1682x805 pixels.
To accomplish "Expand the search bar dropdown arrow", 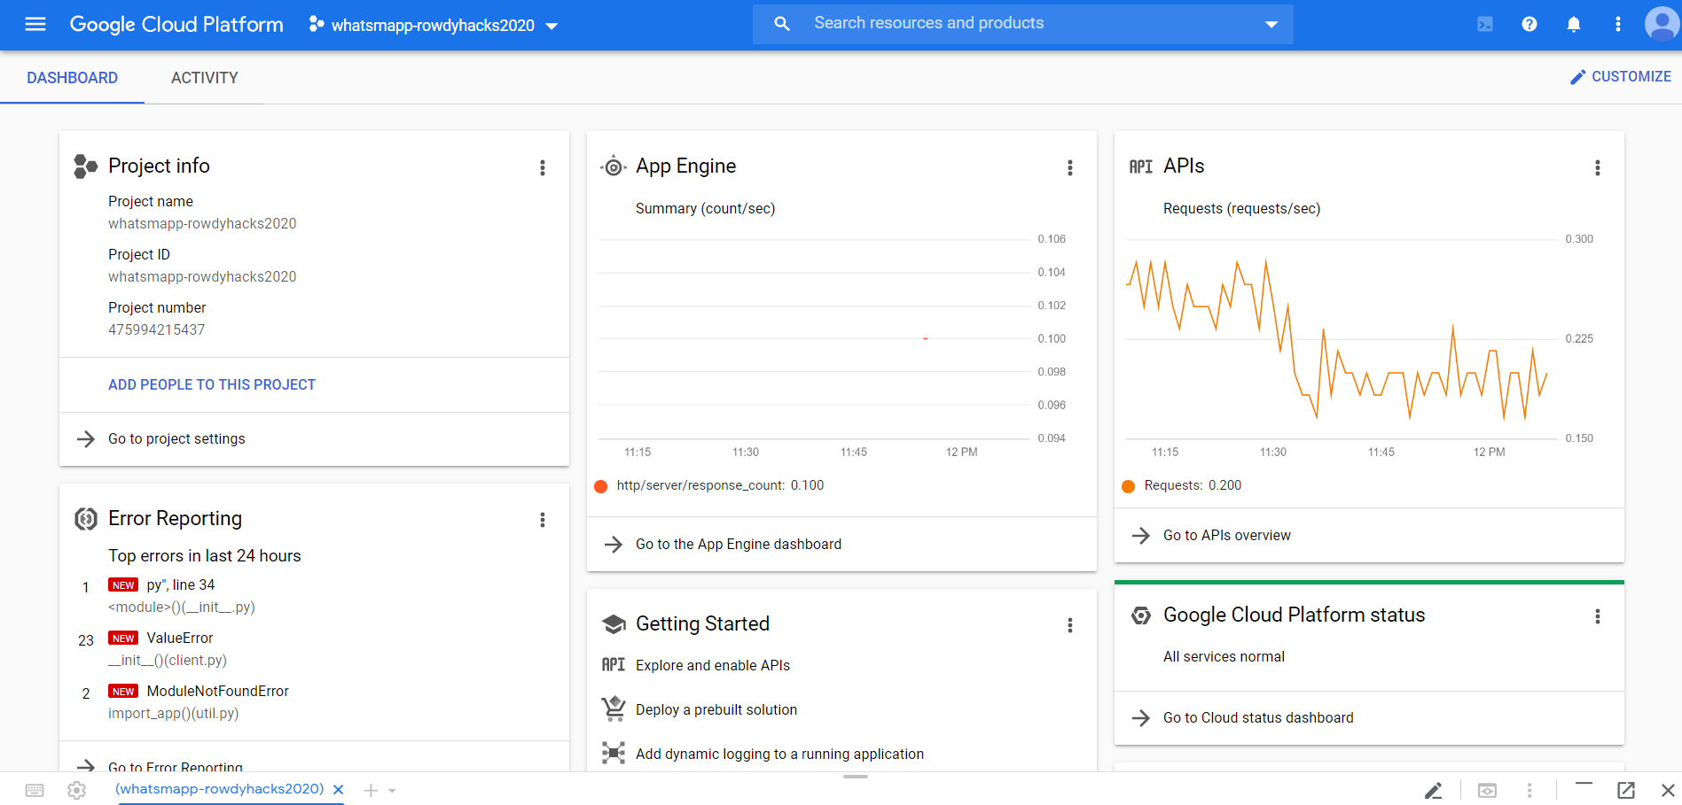I will coord(1271,24).
